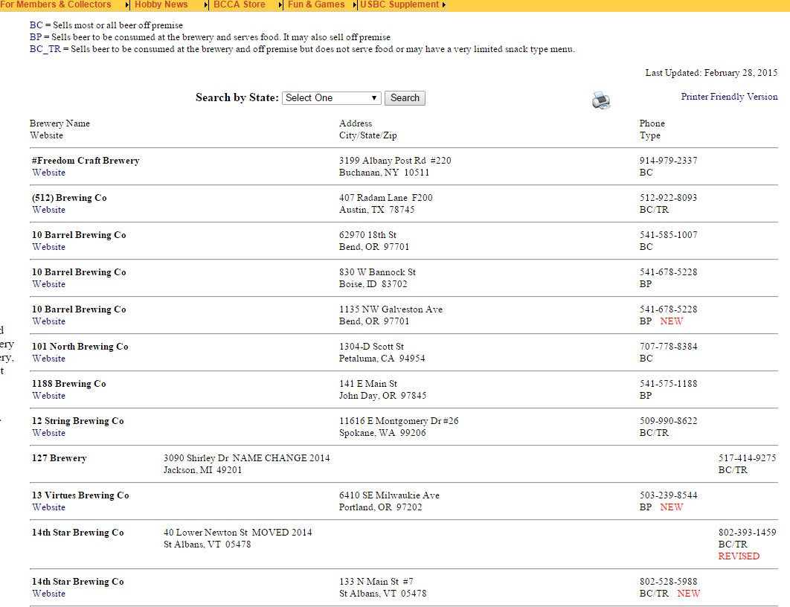Image resolution: width=790 pixels, height=607 pixels.
Task: Click phone number 541-585-1007
Action: [x=669, y=235]
